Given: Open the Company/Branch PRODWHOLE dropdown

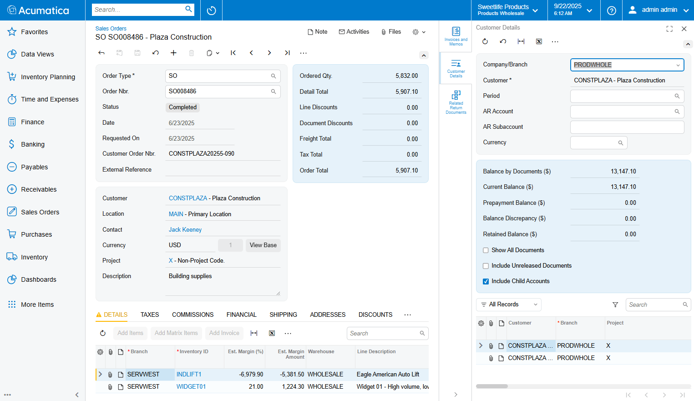Looking at the screenshot, I should [678, 65].
